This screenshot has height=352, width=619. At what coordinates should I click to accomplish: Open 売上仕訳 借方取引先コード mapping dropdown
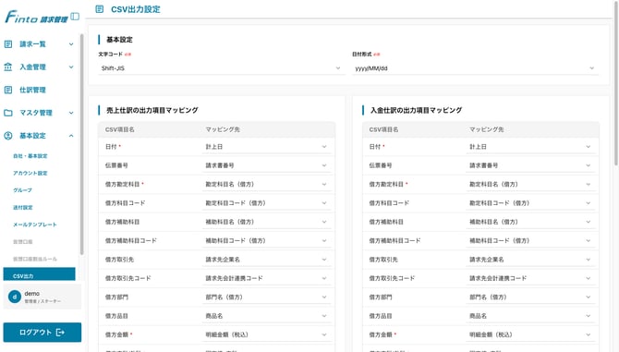[x=266, y=279]
